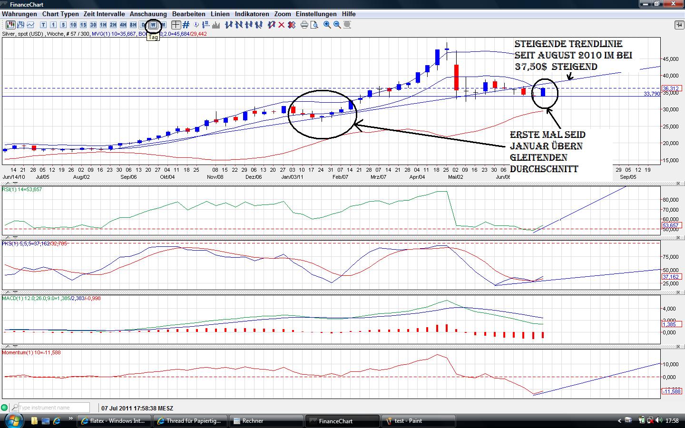Select the weekly W interval button

153,25
